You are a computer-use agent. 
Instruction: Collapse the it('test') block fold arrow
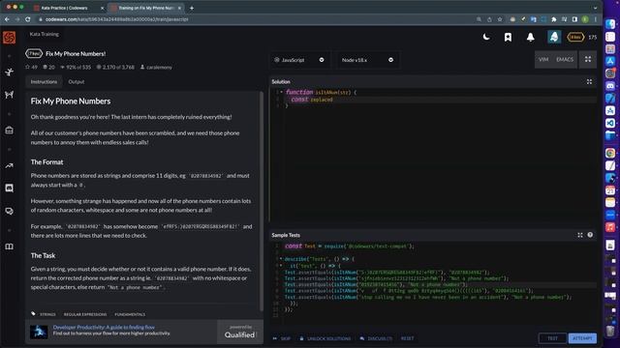pyautogui.click(x=281, y=266)
